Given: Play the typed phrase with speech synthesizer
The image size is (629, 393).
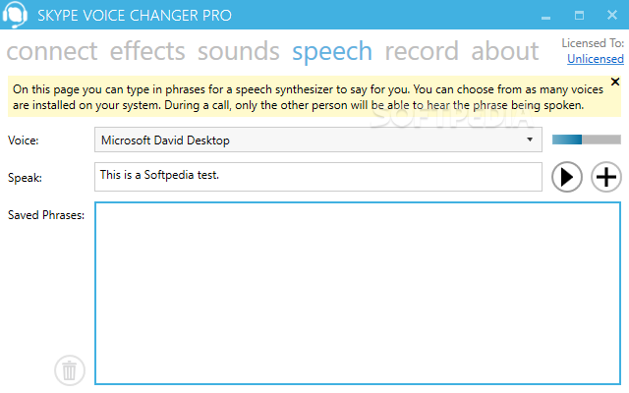Looking at the screenshot, I should pyautogui.click(x=566, y=177).
